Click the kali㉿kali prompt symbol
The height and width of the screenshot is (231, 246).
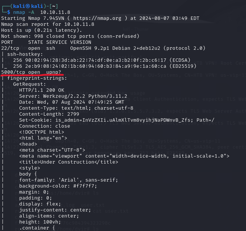tap(28, 6)
